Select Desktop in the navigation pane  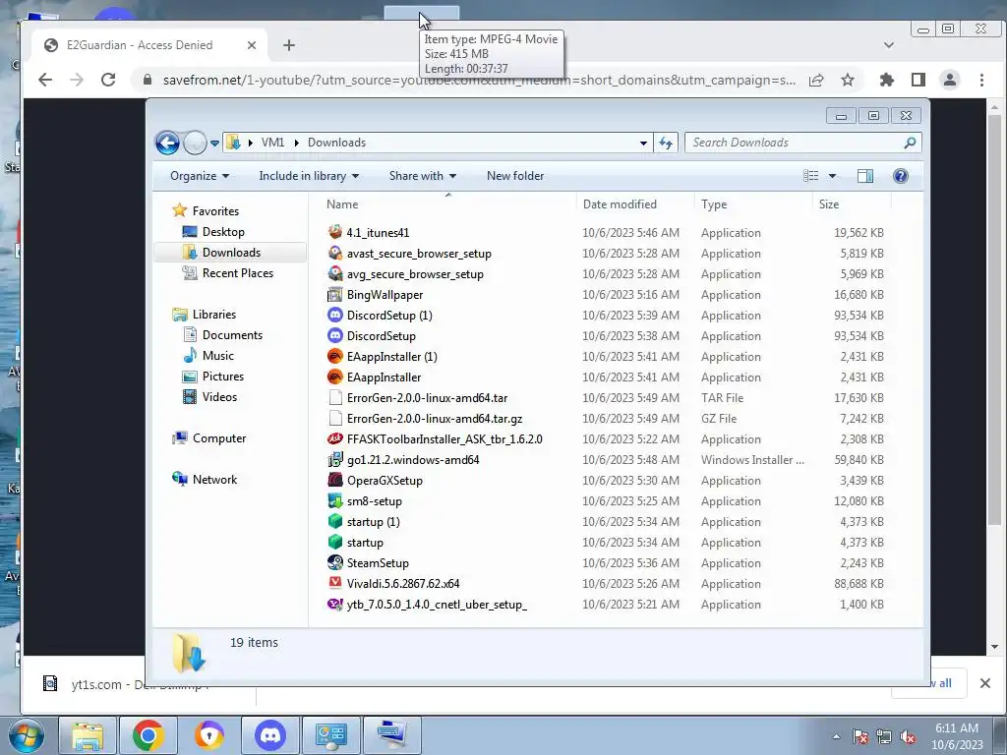click(223, 232)
